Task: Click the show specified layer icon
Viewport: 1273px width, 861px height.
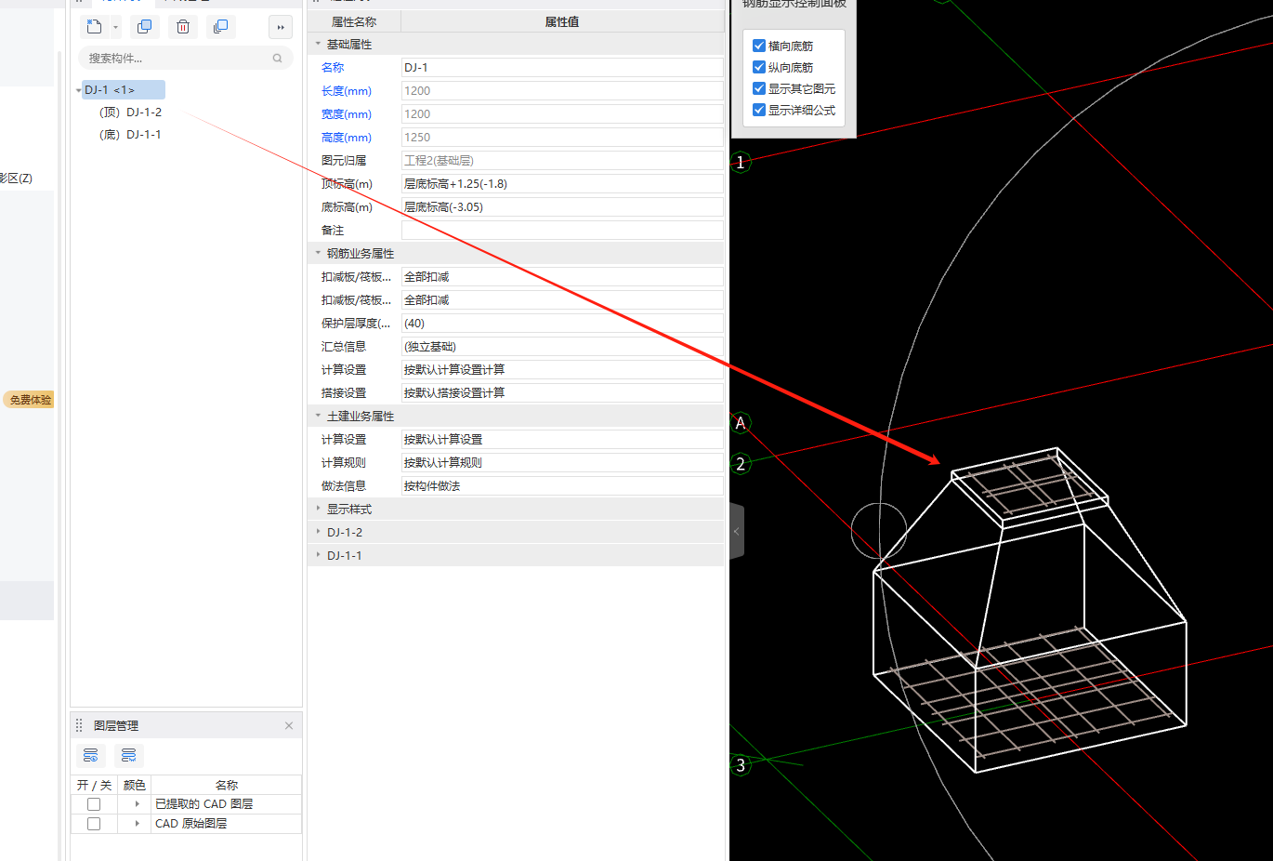Action: pyautogui.click(x=90, y=755)
